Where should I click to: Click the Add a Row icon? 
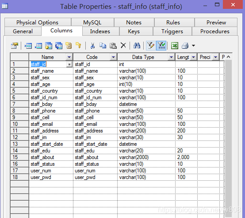pos(38,46)
